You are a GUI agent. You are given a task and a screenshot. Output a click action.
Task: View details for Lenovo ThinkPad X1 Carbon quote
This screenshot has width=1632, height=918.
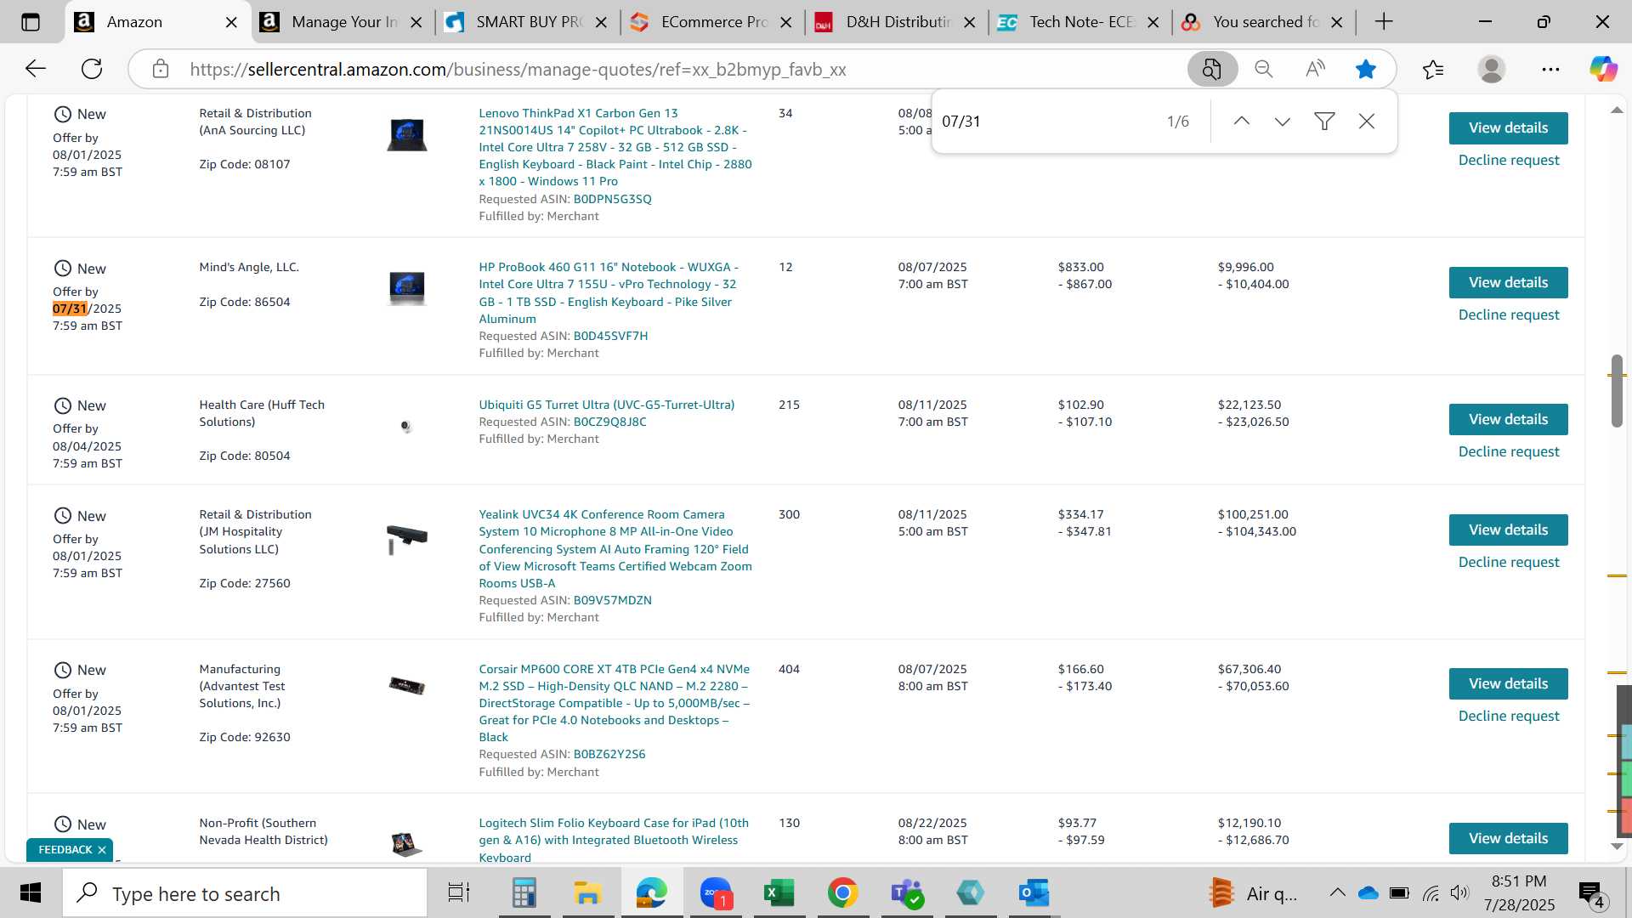[1508, 128]
